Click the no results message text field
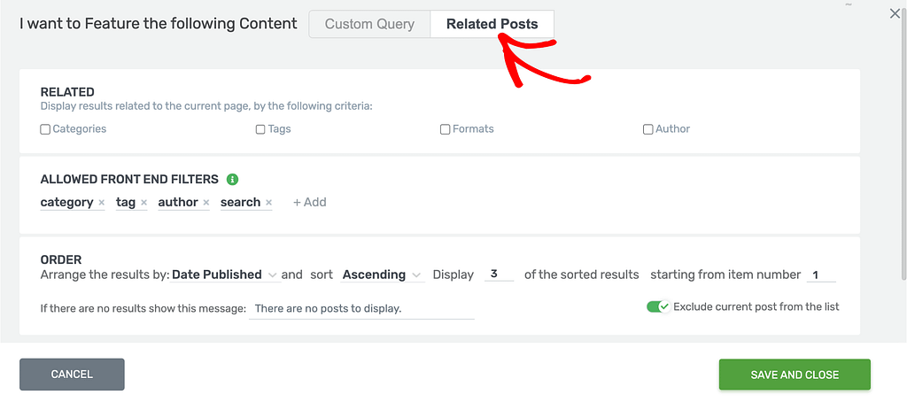 pos(361,309)
